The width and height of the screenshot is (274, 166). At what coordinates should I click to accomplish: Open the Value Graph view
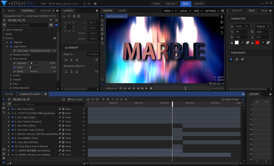(x=230, y=99)
